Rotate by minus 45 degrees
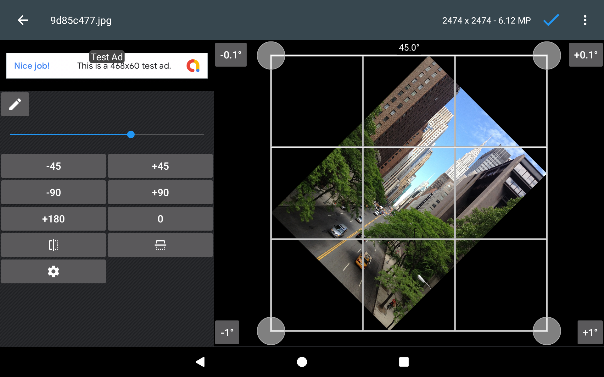Image resolution: width=604 pixels, height=377 pixels. [x=53, y=166]
